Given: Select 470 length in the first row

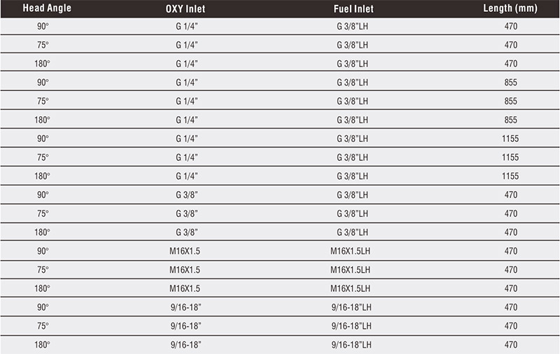Looking at the screenshot, I should click(x=511, y=27).
